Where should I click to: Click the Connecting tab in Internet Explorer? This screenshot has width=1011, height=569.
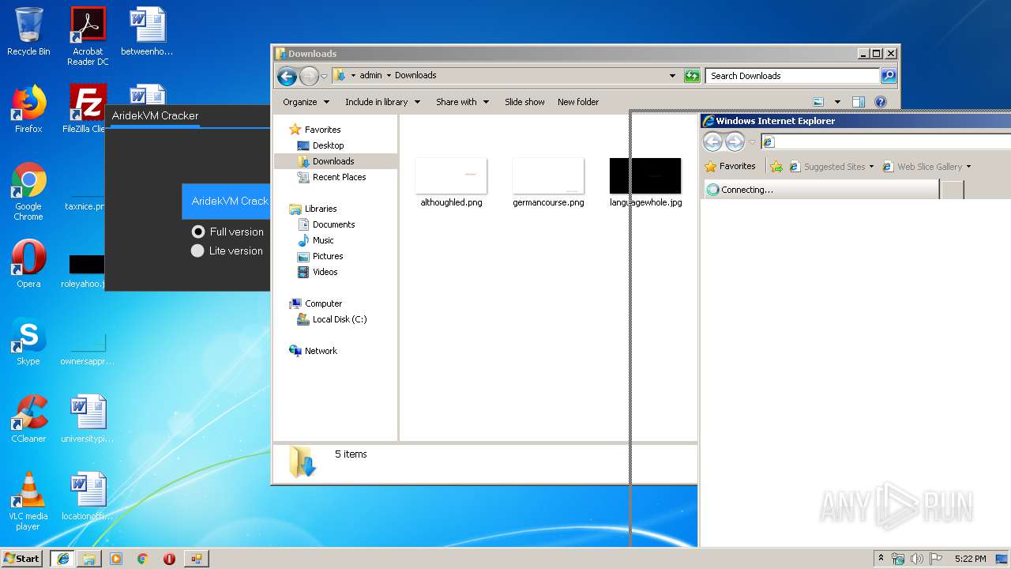821,190
